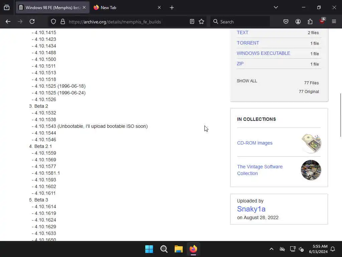342x257 pixels.
Task: Open File Explorer from taskbar
Action: [178, 249]
